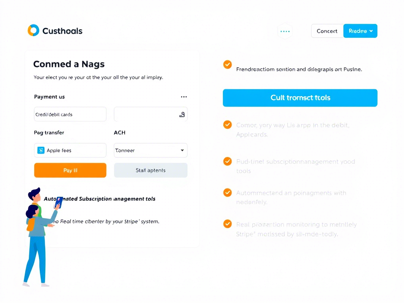The image size is (404, 303).
Task: Open the Rredne dropdown button in header
Action: pos(360,31)
